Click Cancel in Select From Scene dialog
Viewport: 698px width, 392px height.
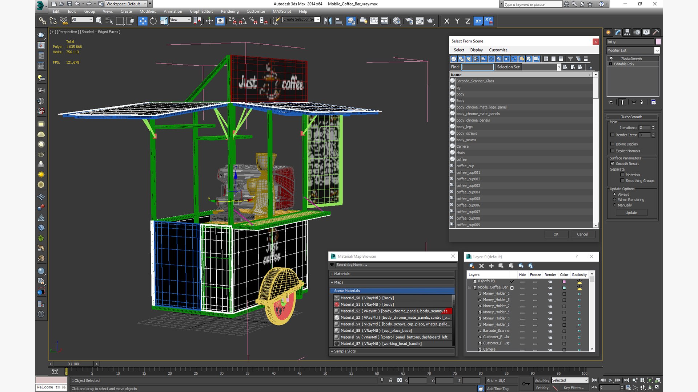[582, 234]
